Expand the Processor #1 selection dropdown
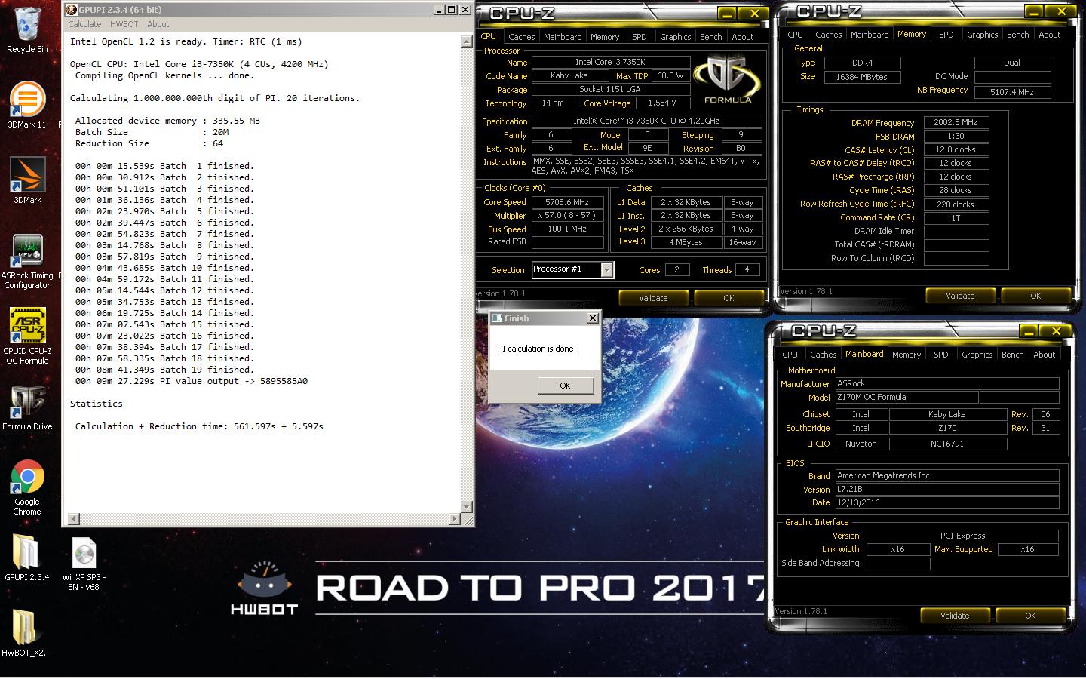The image size is (1086, 679). [607, 269]
